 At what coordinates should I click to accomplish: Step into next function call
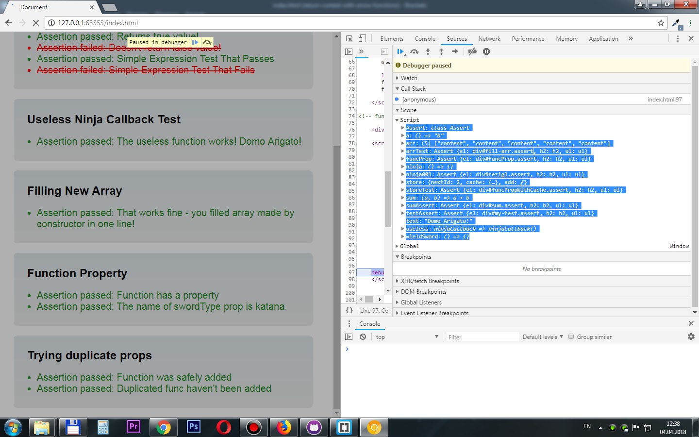pyautogui.click(x=428, y=51)
